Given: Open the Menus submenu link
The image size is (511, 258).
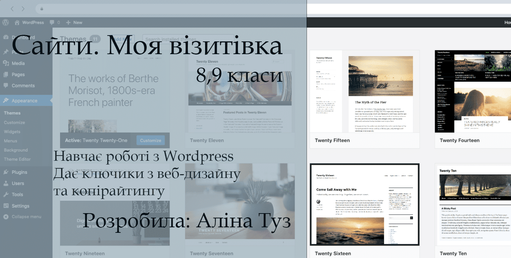Looking at the screenshot, I should click(x=11, y=141).
